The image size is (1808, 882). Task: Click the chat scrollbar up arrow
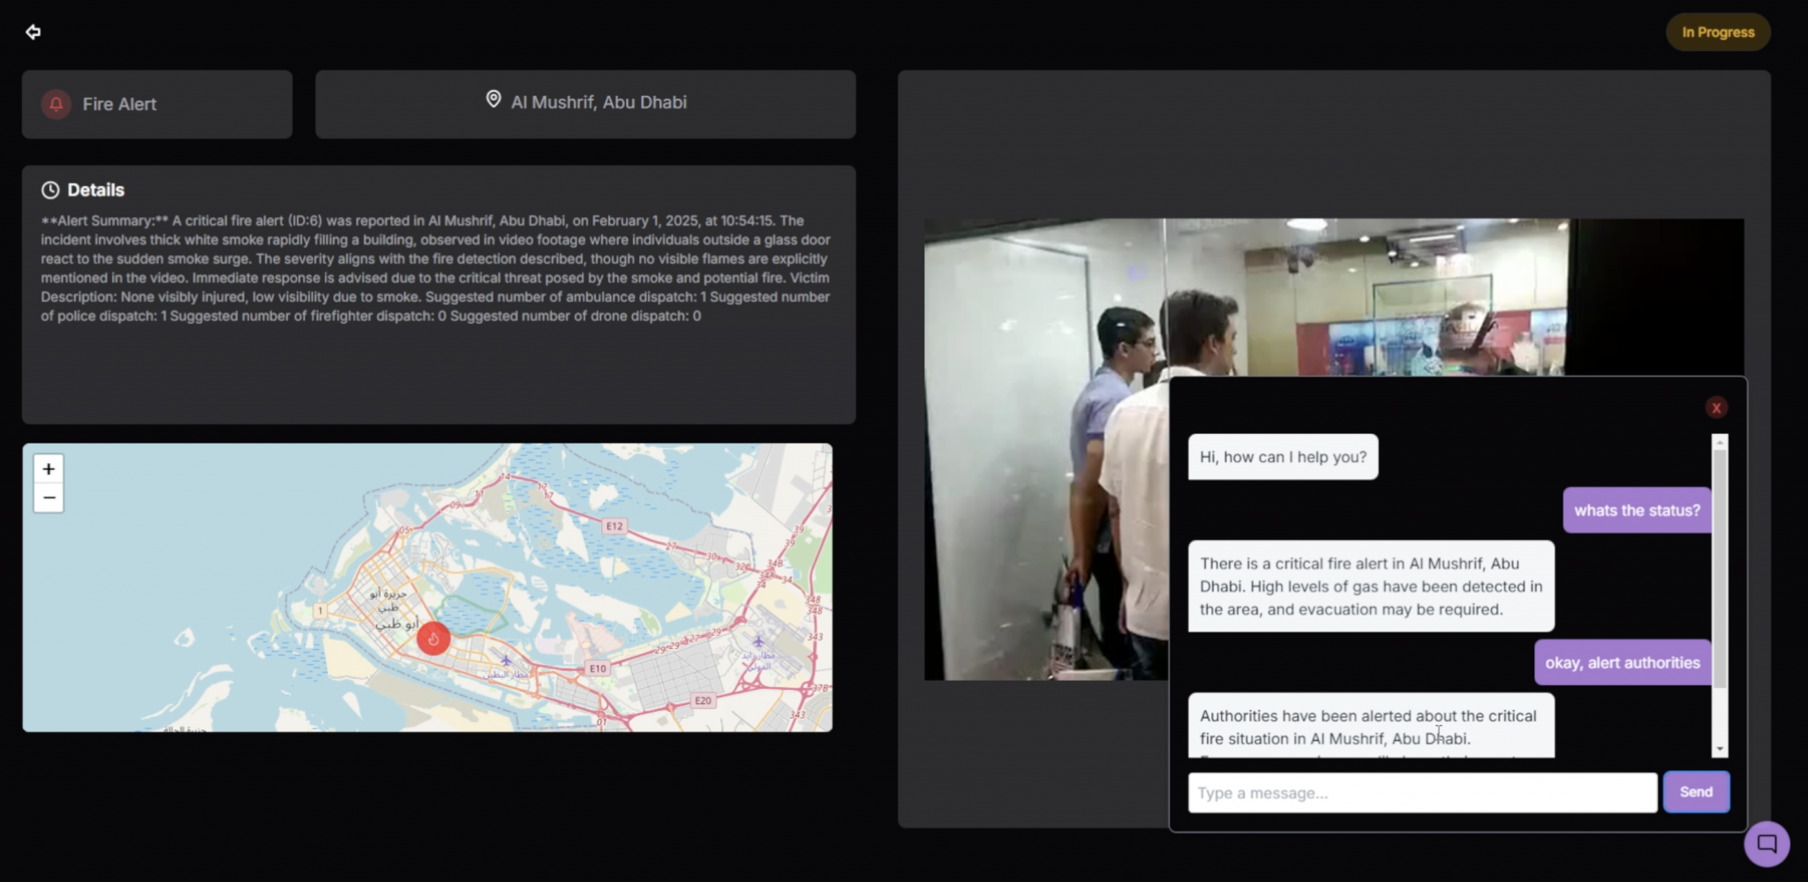coord(1719,442)
